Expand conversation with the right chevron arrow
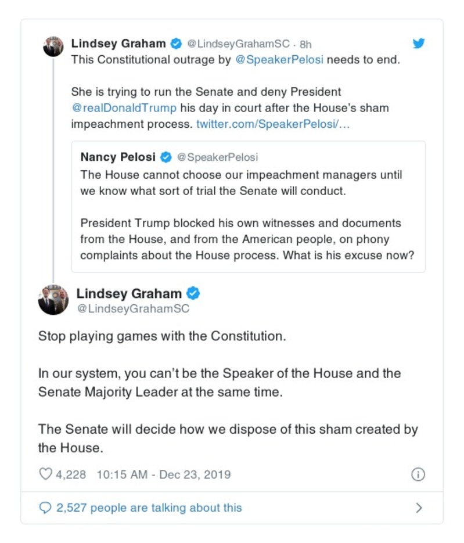Image resolution: width=464 pixels, height=543 pixels. (x=419, y=508)
